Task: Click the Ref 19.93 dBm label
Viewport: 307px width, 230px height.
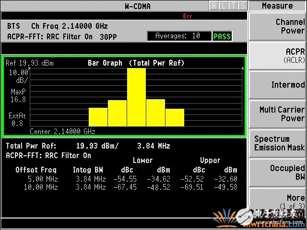Action: (x=24, y=63)
